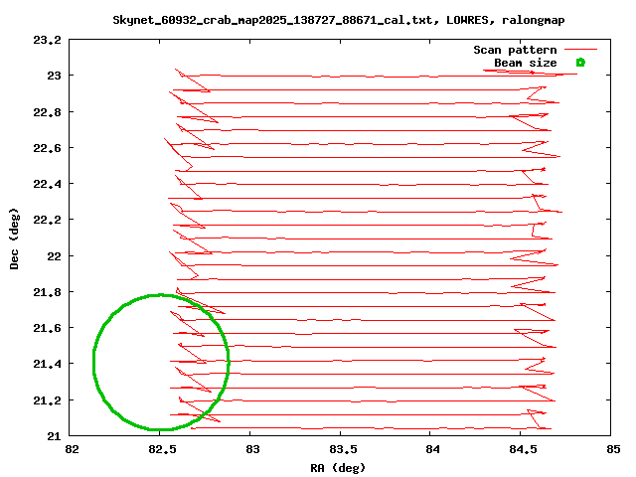Click the 21.4 Dec axis tick label
Viewport: 636px width, 477px height.
[x=48, y=364]
